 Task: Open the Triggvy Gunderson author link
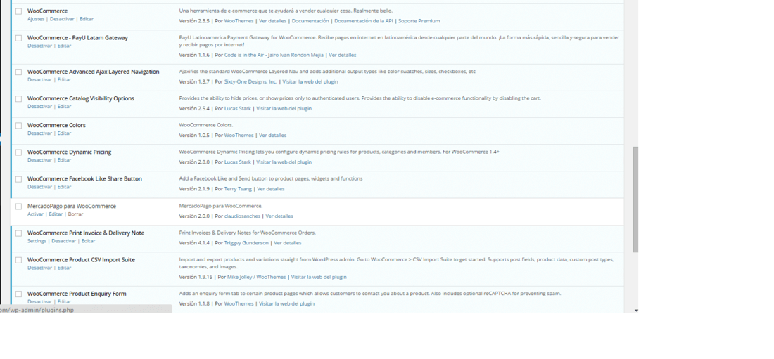click(246, 243)
